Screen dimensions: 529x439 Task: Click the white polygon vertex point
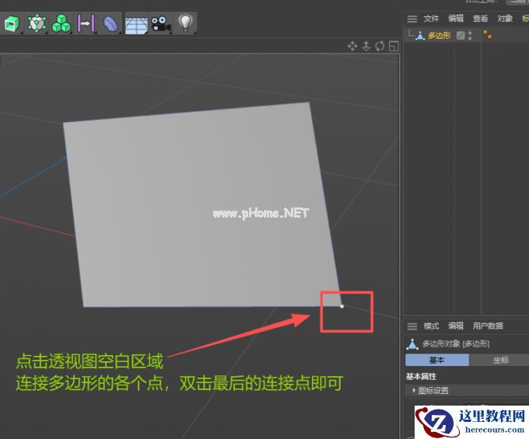coord(342,306)
